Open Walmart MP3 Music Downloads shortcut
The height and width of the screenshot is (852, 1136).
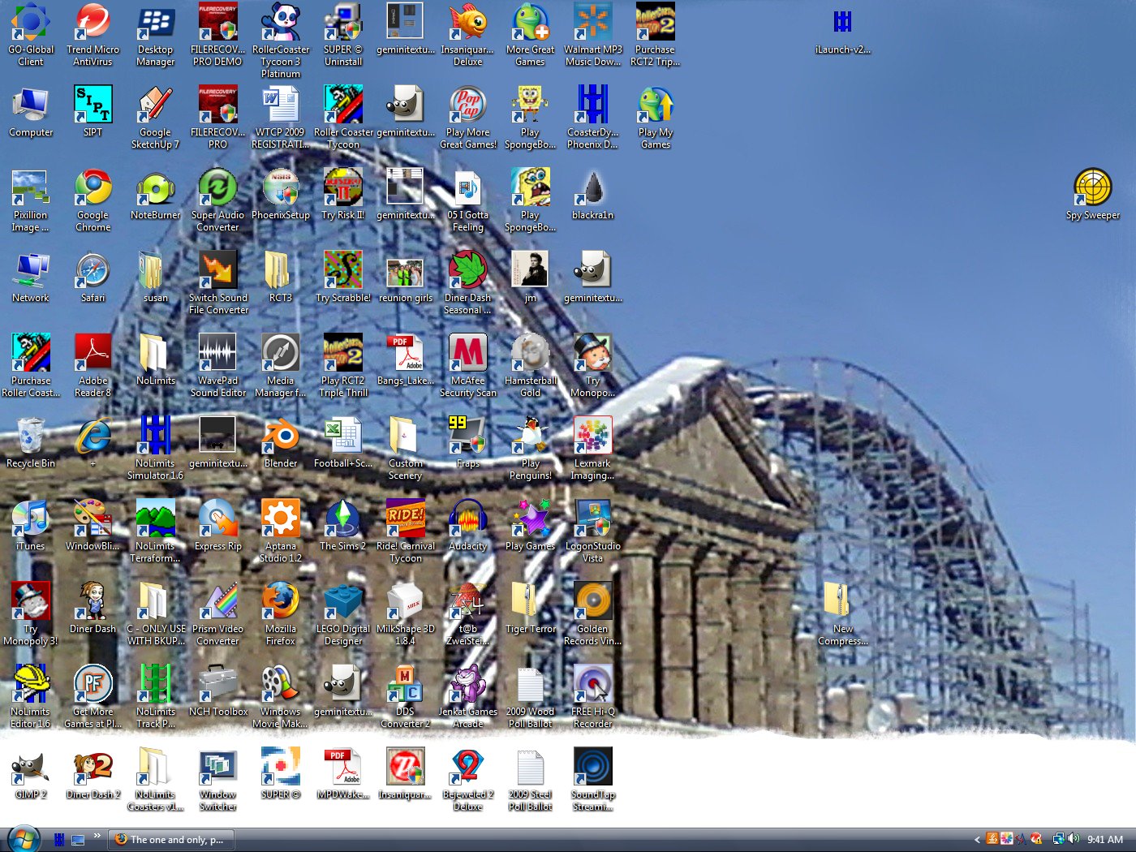click(x=593, y=34)
